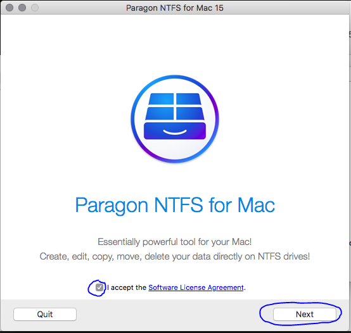
Task: Click the Quit button
Action: (45, 314)
